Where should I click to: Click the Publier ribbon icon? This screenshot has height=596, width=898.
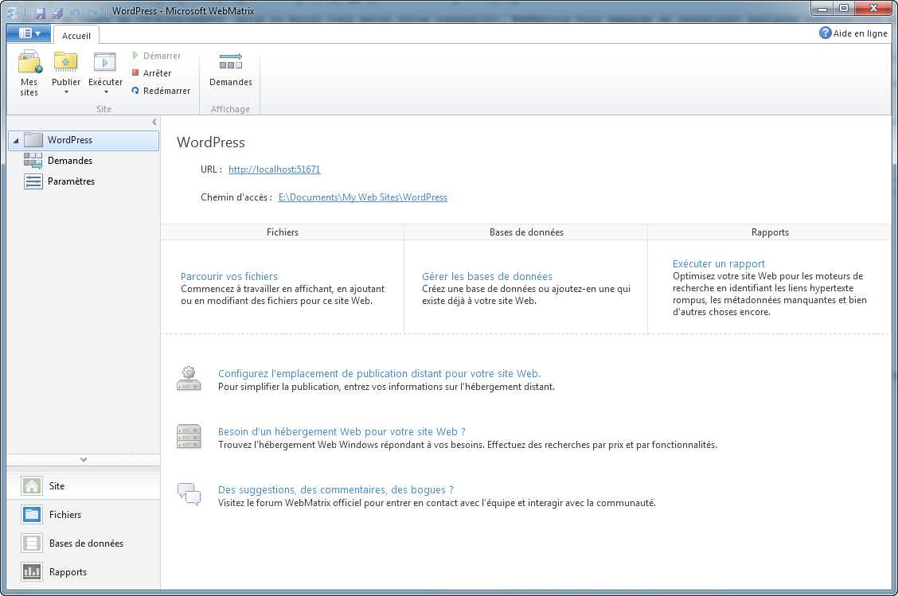(65, 63)
